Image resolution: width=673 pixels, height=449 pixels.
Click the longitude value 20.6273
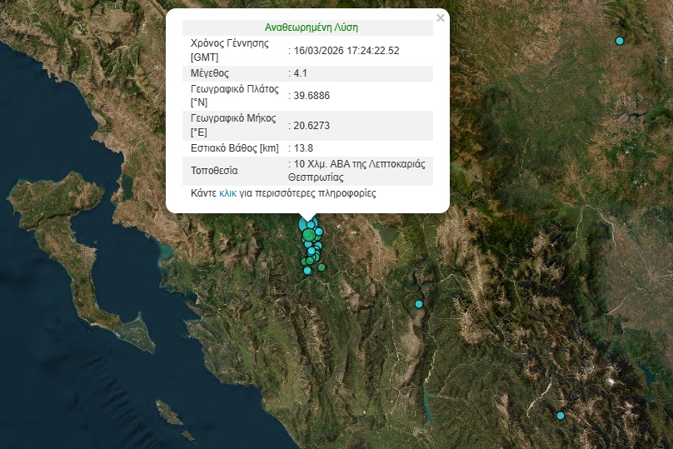click(312, 126)
